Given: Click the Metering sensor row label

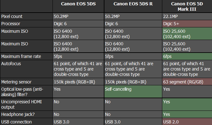Looking at the screenshot, I should [x=26, y=82].
